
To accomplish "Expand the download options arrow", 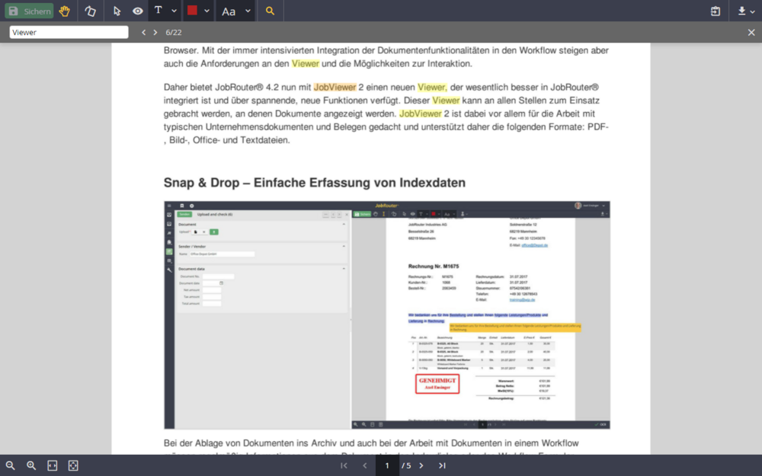I will (753, 11).
